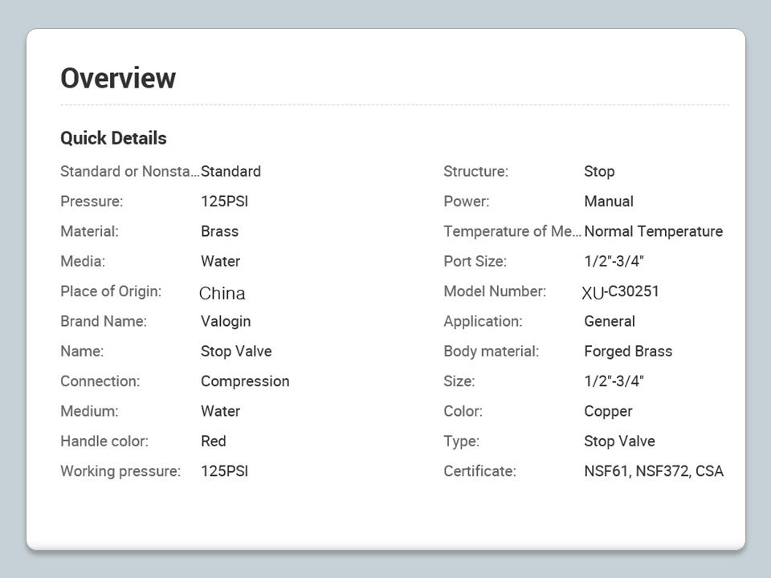
Task: Click the Structure label
Action: 475,171
